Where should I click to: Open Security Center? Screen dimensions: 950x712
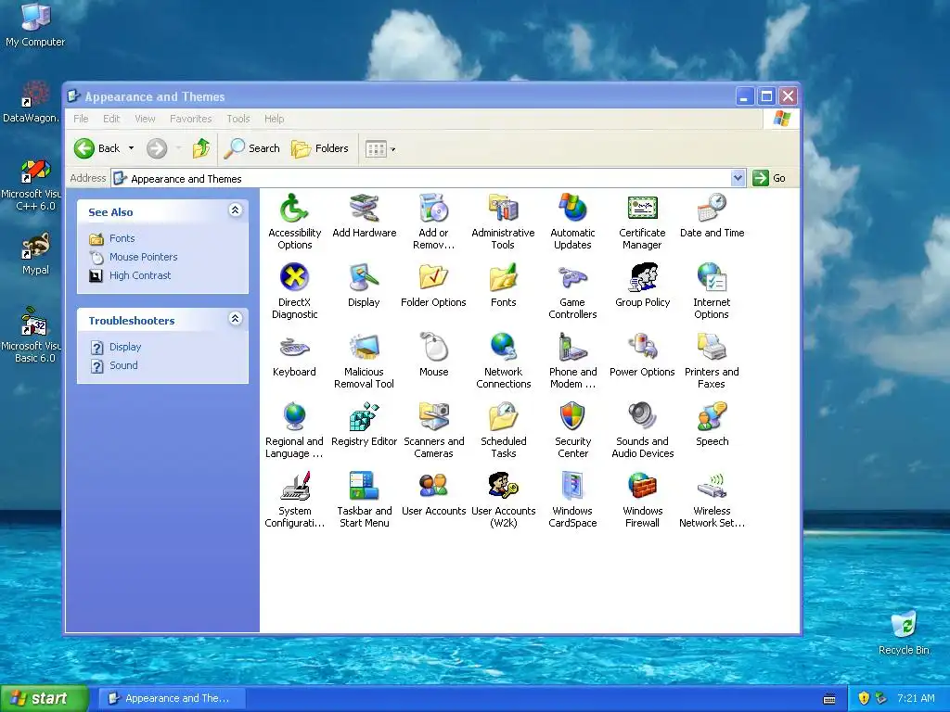pos(572,430)
